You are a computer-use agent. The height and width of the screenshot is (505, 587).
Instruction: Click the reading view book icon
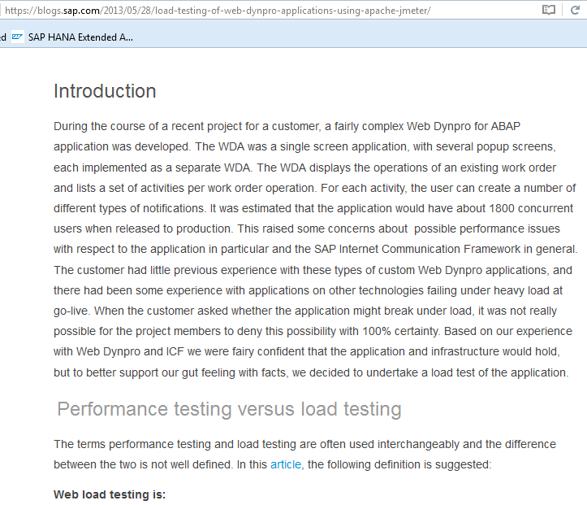(x=549, y=11)
